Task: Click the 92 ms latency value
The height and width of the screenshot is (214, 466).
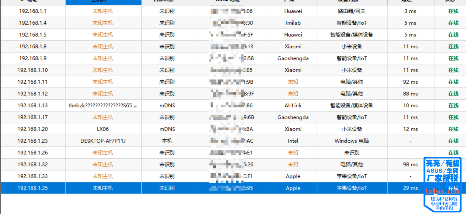Action: click(410, 82)
